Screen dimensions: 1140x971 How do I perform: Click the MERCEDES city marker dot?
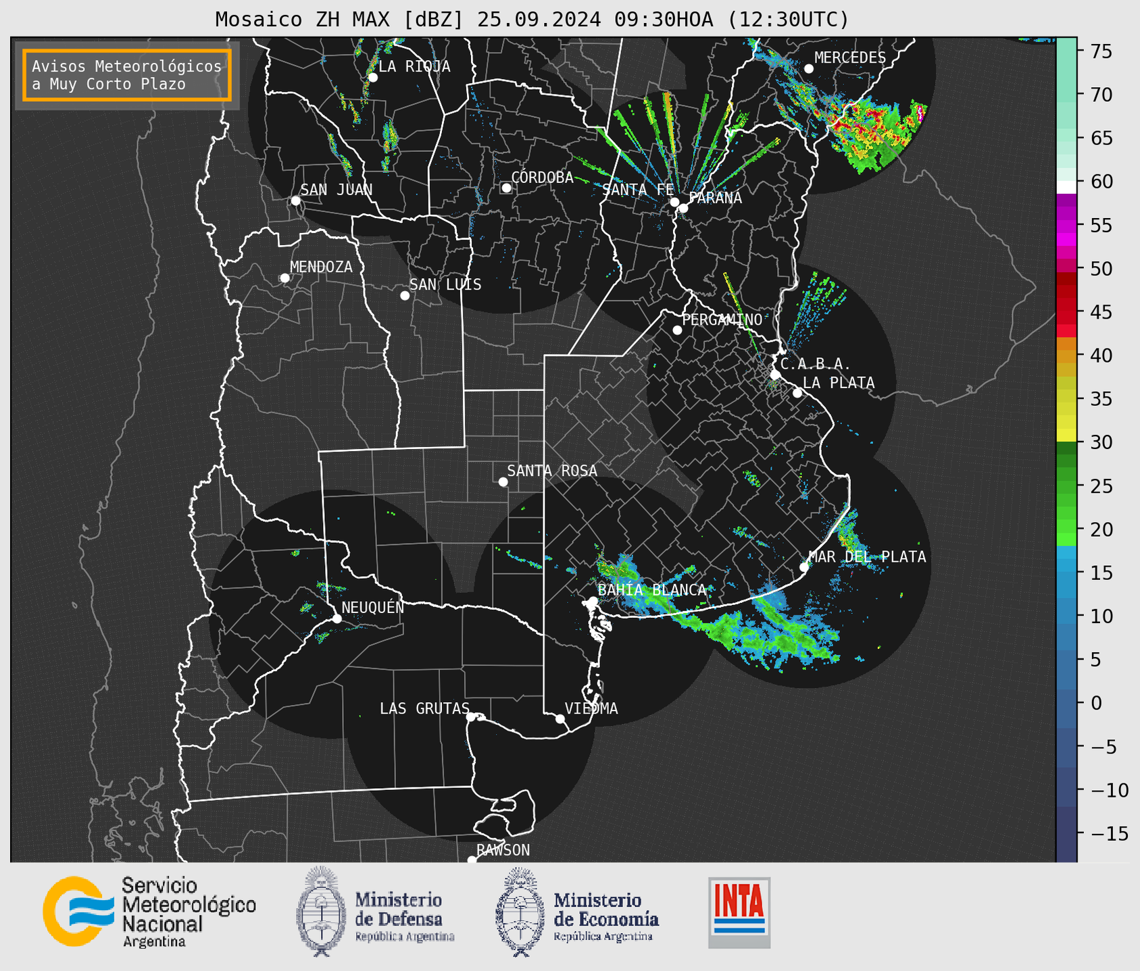pos(808,69)
